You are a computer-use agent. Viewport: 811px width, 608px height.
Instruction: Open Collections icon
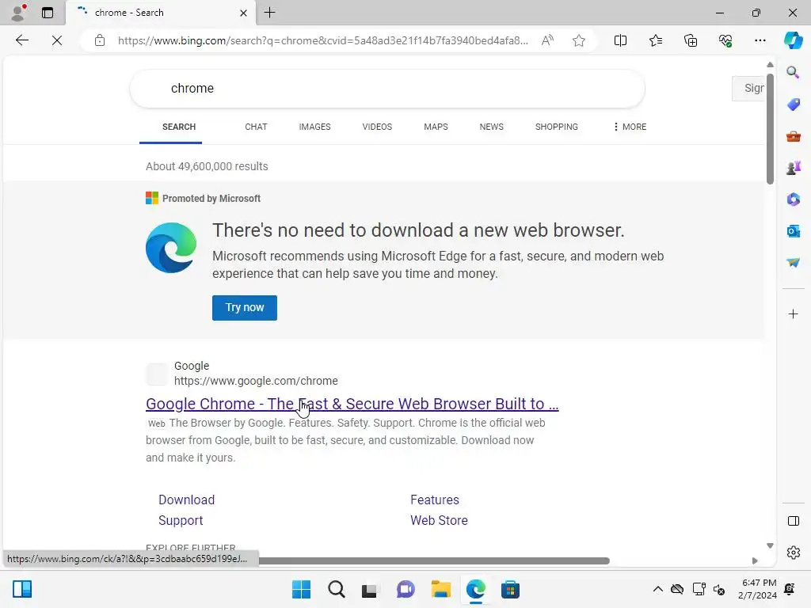(691, 40)
